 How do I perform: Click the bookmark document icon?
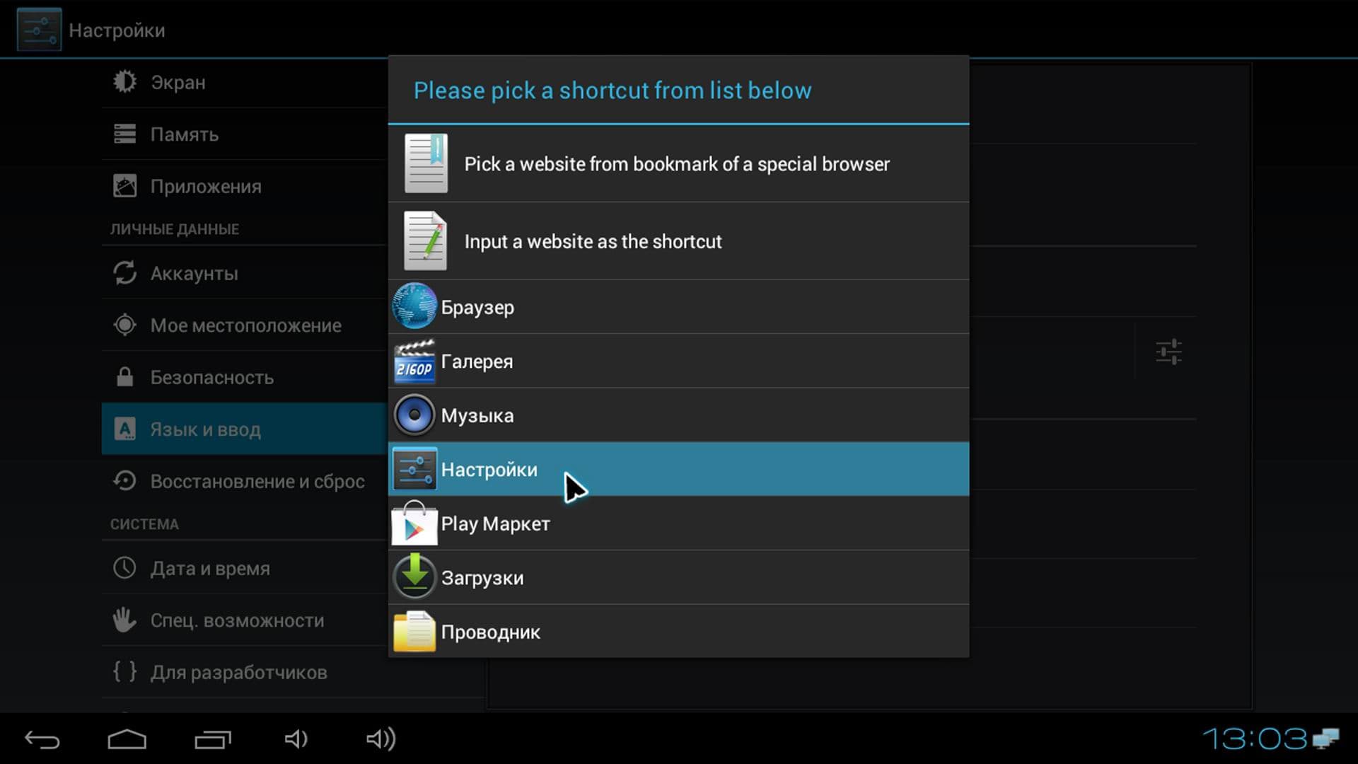click(426, 163)
